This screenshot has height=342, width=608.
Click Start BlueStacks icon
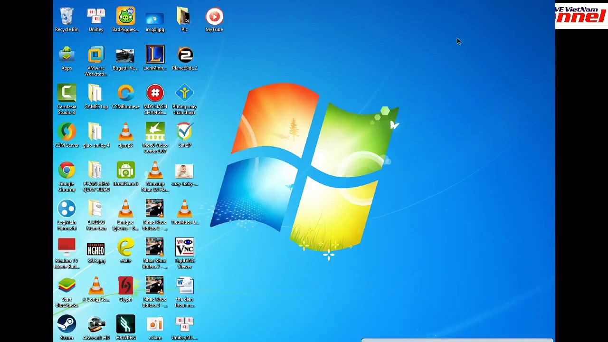(66, 292)
